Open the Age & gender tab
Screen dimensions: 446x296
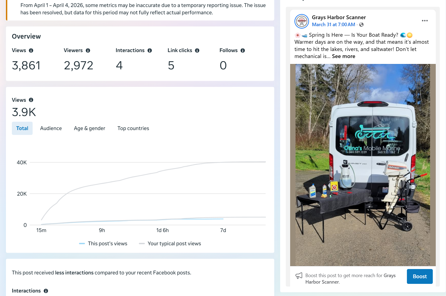point(90,128)
